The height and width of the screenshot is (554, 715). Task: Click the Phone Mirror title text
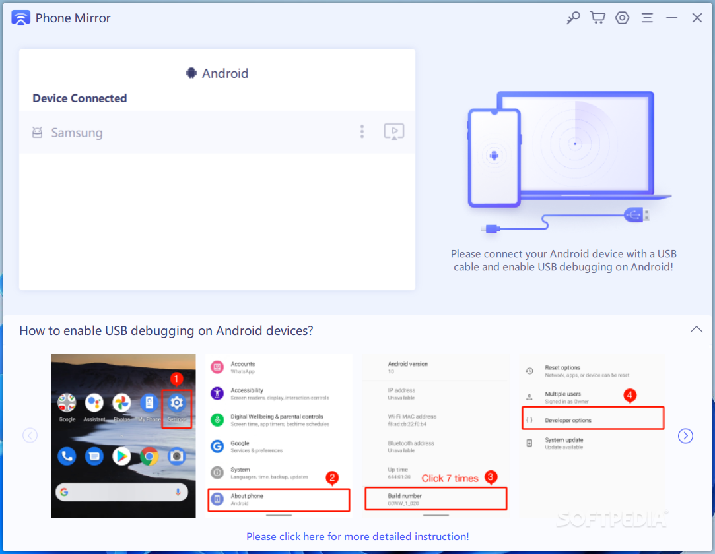[x=73, y=18]
